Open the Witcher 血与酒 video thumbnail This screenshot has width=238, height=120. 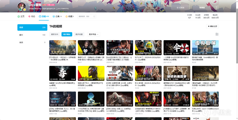(120, 73)
